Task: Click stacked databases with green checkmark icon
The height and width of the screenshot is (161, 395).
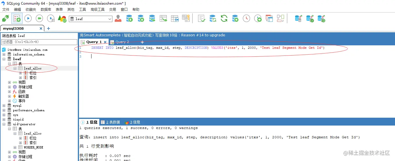Action: click(x=310, y=19)
